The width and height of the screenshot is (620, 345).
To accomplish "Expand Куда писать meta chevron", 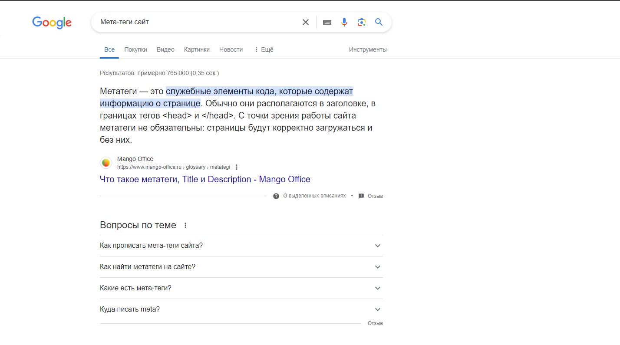I will tap(378, 309).
